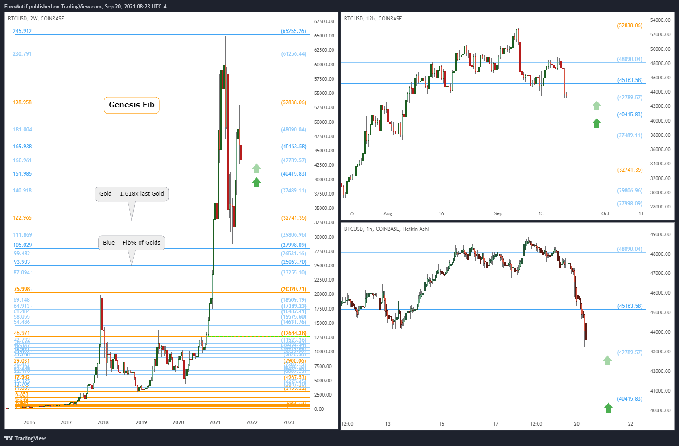Click the (61256.44) price label
The image size is (679, 446).
point(294,54)
